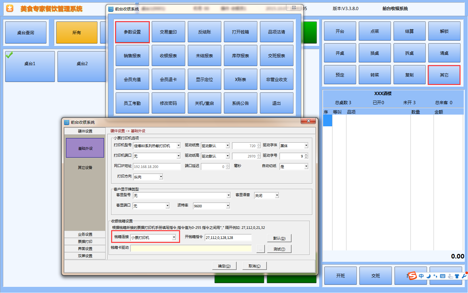Toggle Chinese/English input mode (中)
The width and height of the screenshot is (468, 293).
pos(421,276)
